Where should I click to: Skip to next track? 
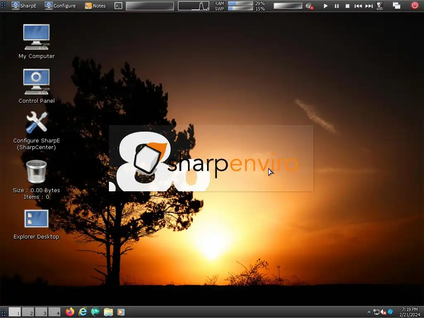click(x=369, y=6)
